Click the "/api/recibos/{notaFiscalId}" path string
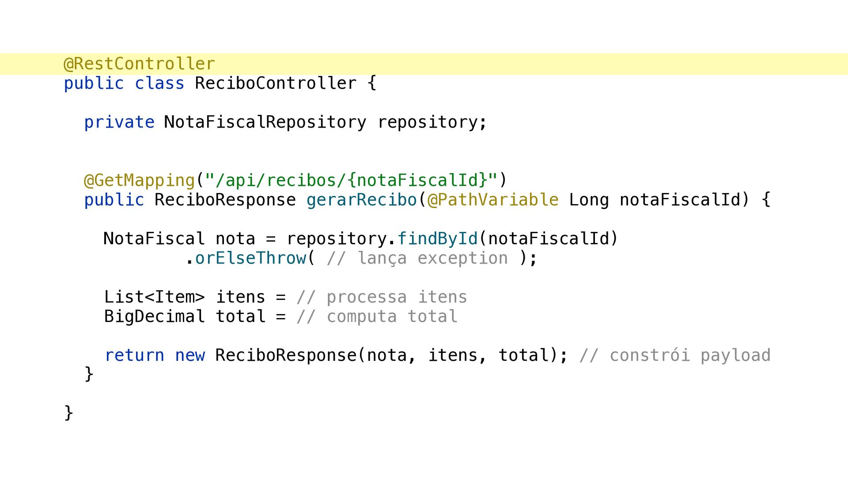This screenshot has width=848, height=477. click(351, 181)
